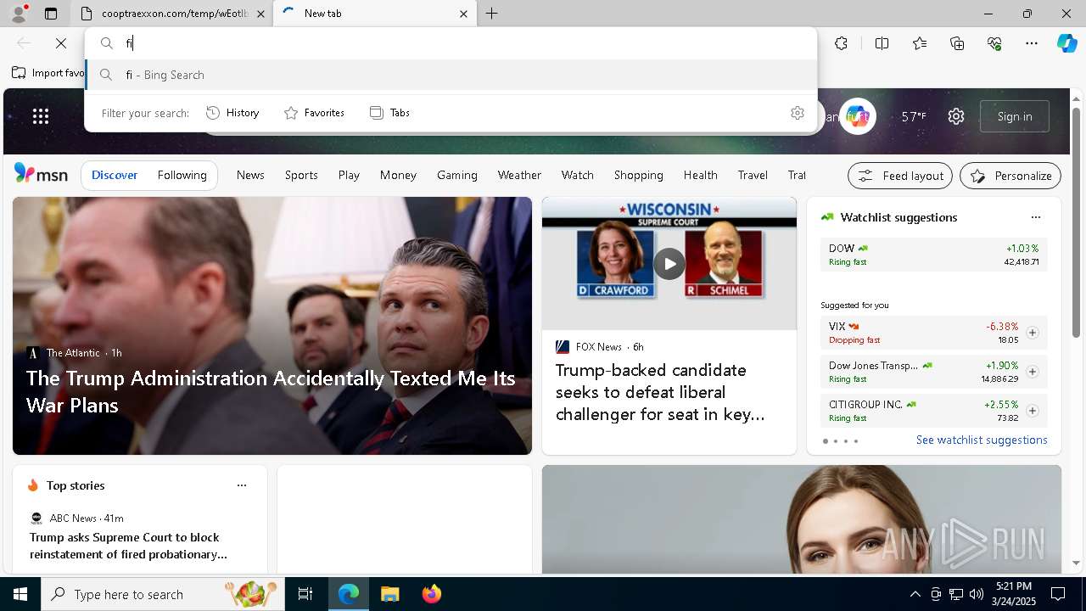The width and height of the screenshot is (1086, 611).
Task: Open the browser profile icon
Action: pos(19,13)
